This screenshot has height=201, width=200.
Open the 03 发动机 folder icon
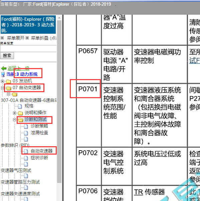click(8, 81)
